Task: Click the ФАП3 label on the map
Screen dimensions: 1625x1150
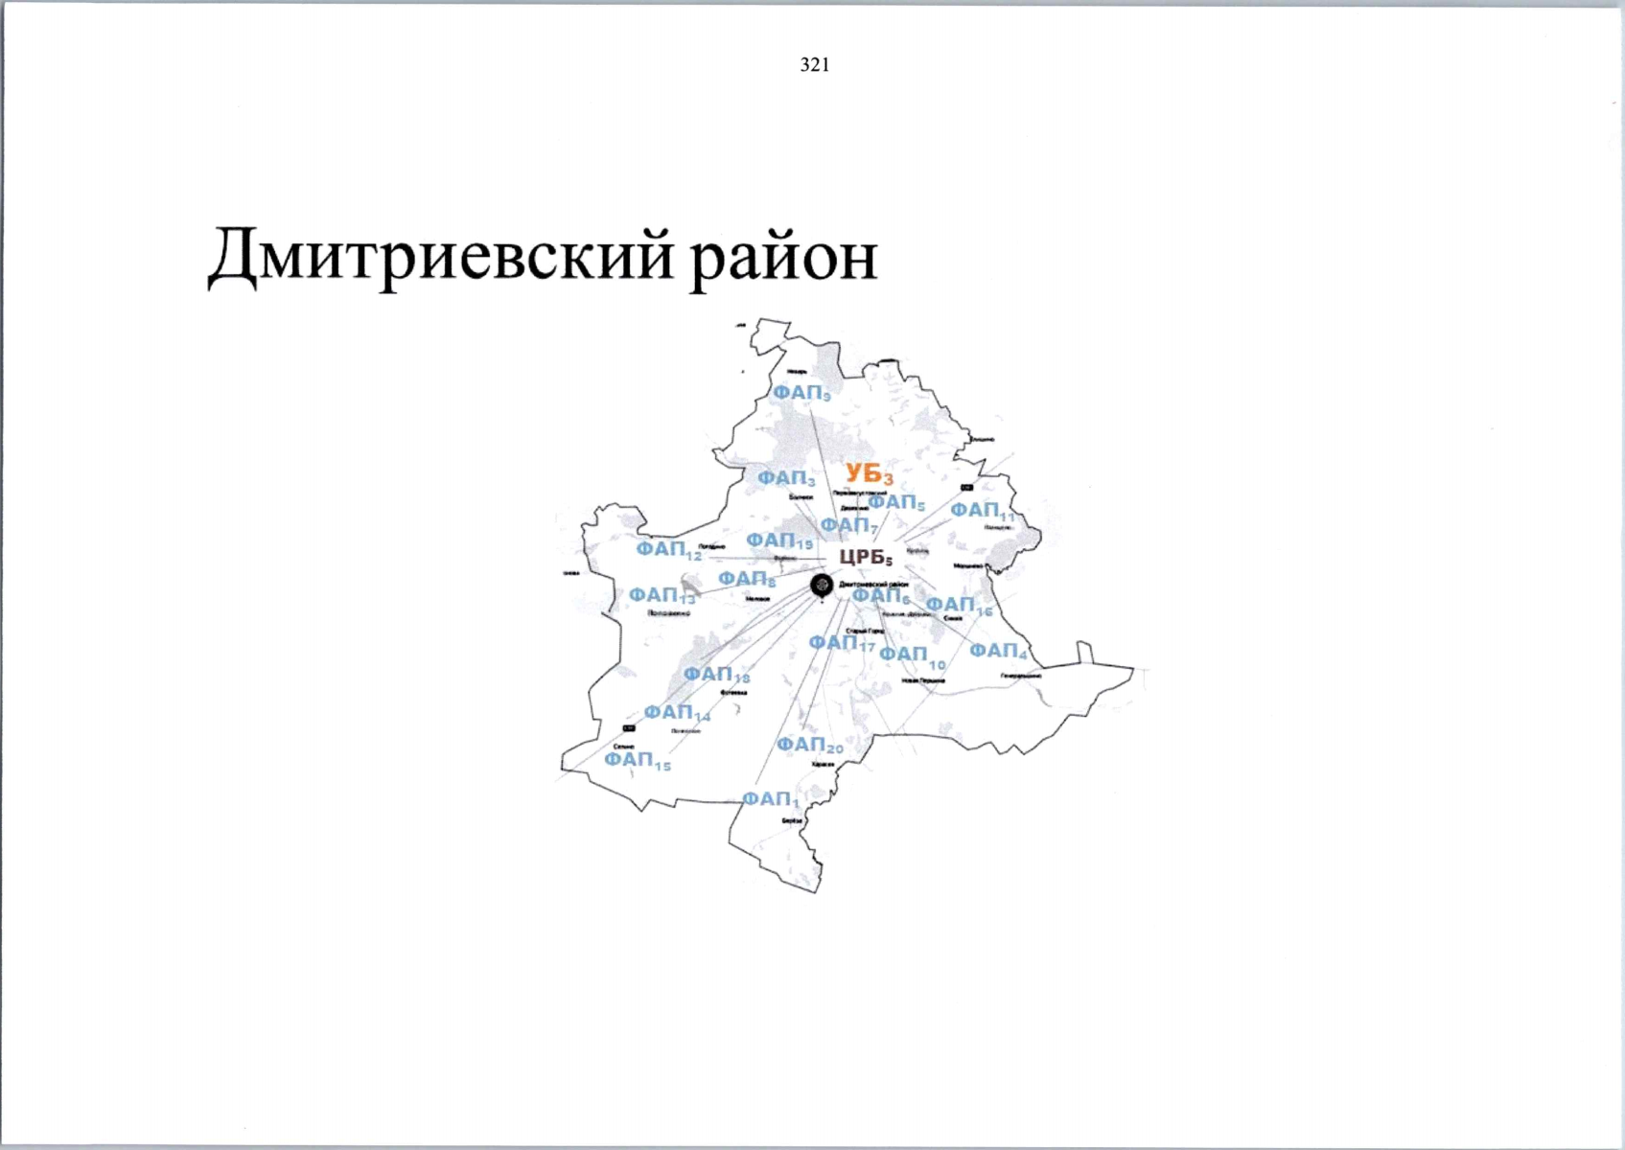Action: pos(784,476)
